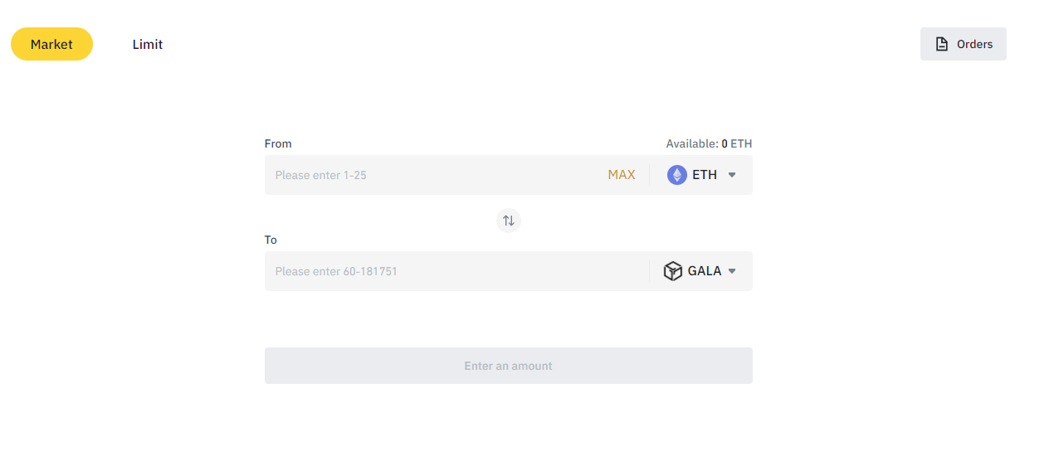Focus the To amount input field
Image resolution: width=1054 pixels, height=466 pixels.
coord(455,271)
